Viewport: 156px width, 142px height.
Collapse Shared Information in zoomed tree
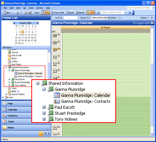click(x=38, y=83)
